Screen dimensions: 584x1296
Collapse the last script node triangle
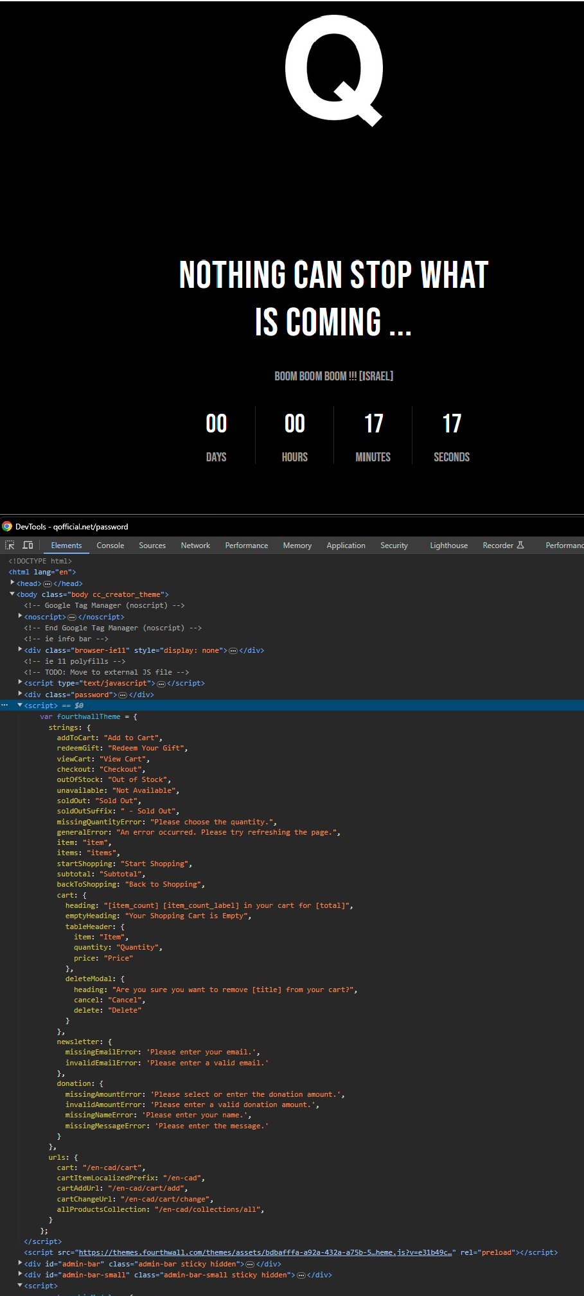[20, 1286]
